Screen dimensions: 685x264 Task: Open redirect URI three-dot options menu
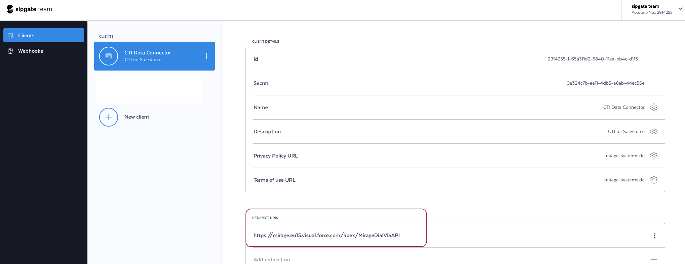(654, 236)
